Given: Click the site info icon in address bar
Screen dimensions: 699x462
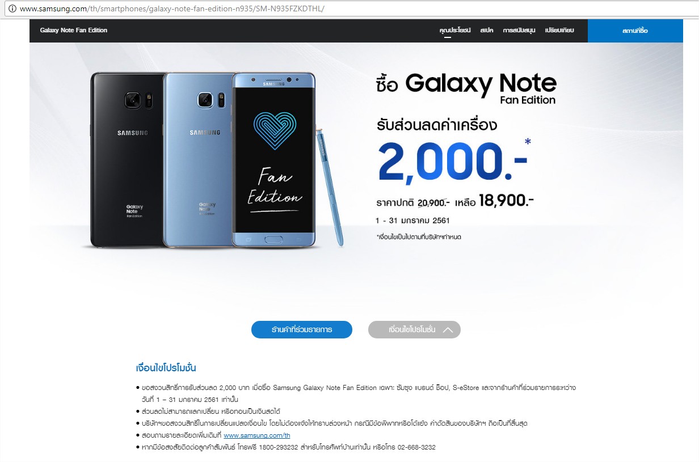Looking at the screenshot, I should (x=13, y=10).
